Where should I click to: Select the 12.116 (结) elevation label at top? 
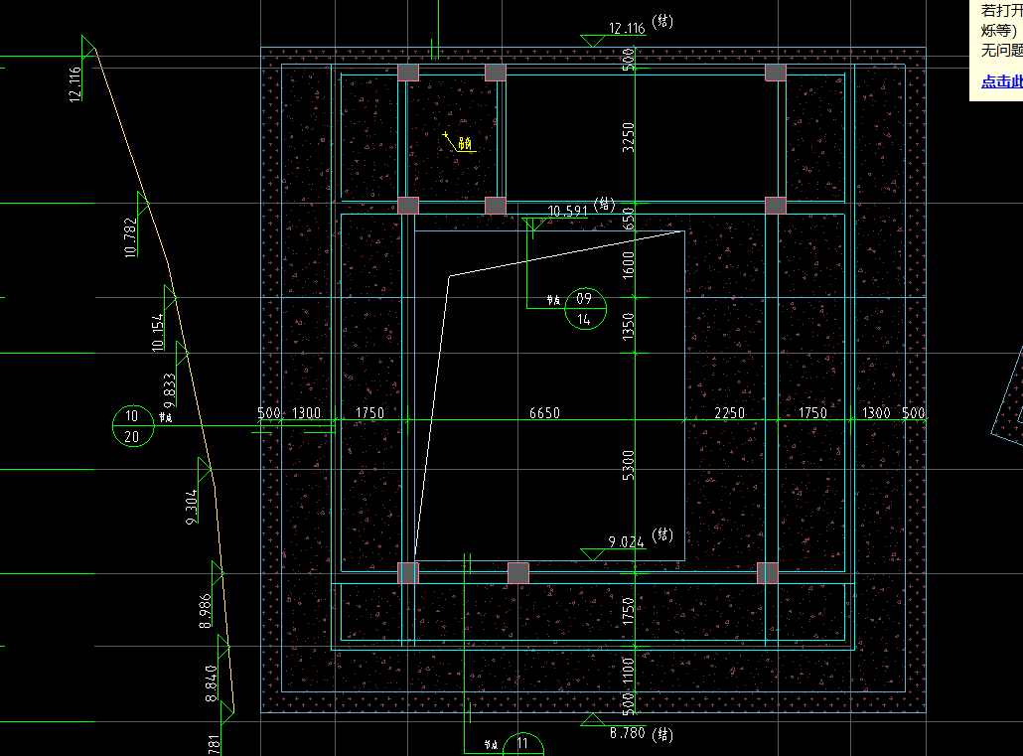(x=641, y=25)
